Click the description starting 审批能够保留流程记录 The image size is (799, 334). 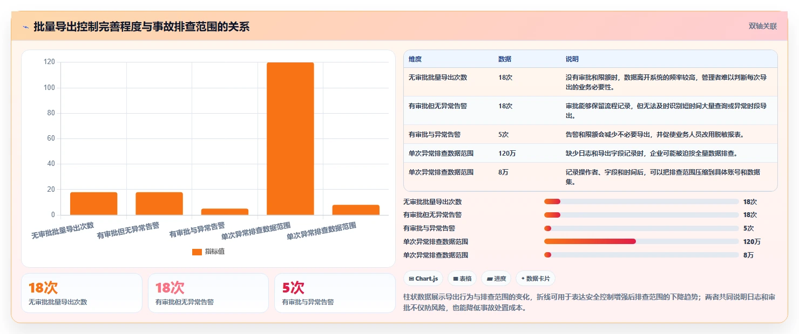pos(666,110)
